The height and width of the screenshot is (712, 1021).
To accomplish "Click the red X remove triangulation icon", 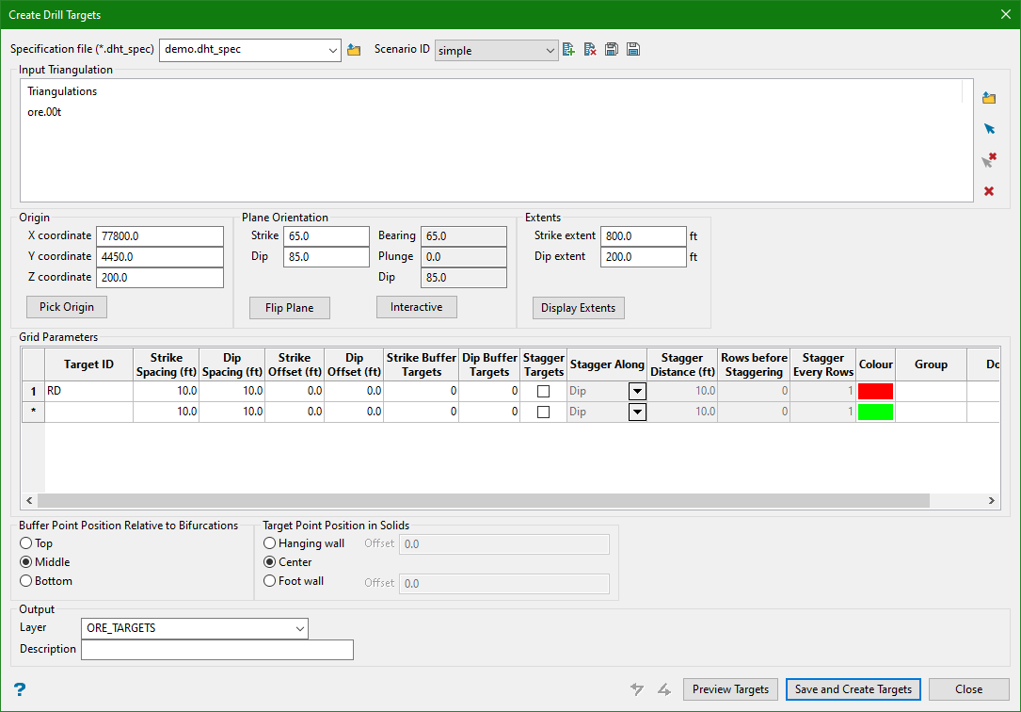I will (989, 191).
